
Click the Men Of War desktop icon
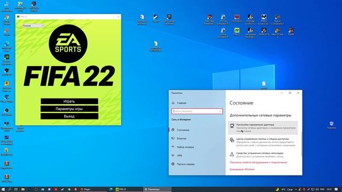point(277,33)
